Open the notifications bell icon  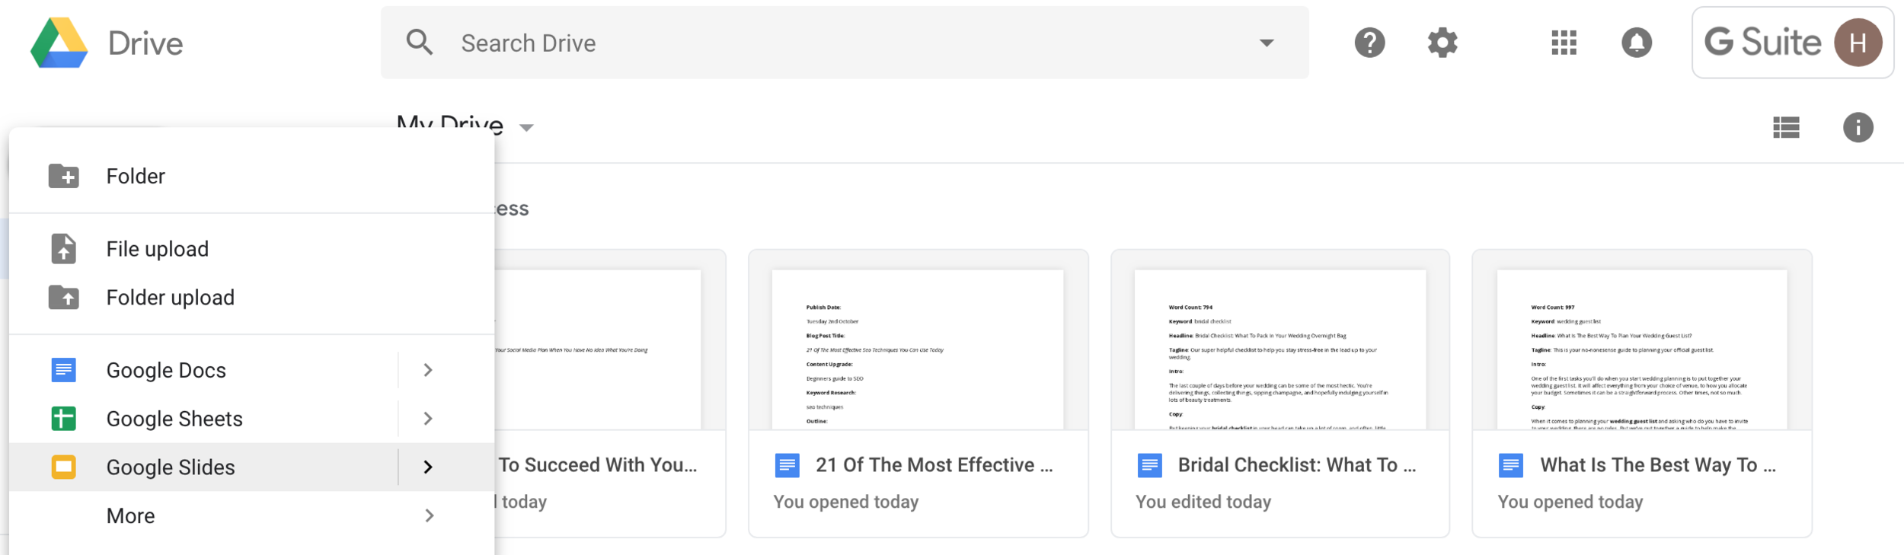click(1637, 43)
